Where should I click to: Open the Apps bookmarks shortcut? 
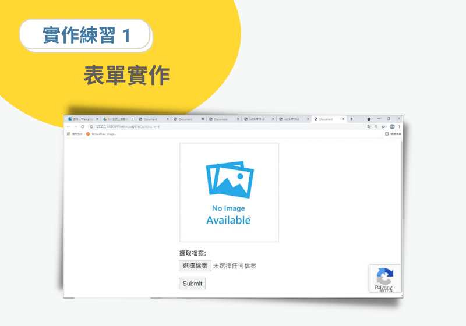pos(75,134)
